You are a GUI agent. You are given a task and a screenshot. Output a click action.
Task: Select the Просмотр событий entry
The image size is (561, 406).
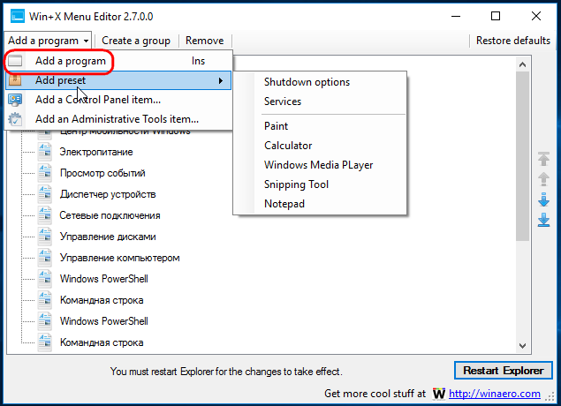click(102, 173)
